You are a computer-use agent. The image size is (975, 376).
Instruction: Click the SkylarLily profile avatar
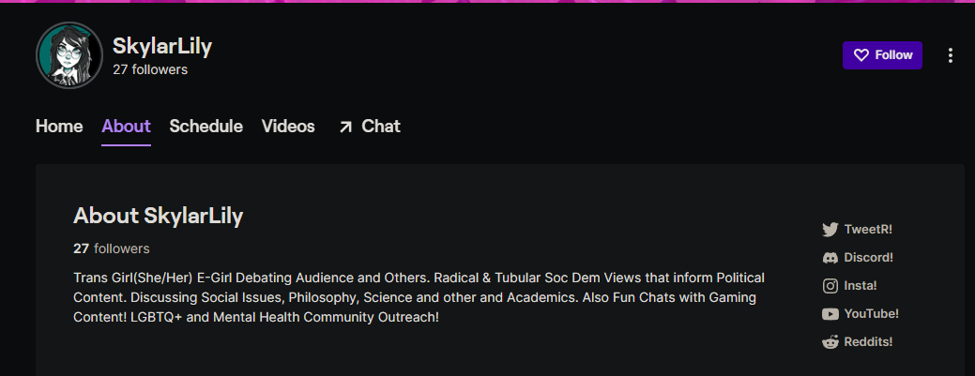click(x=69, y=55)
